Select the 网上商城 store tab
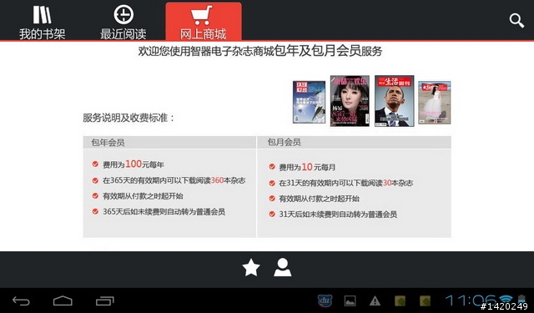This screenshot has width=534, height=313. [204, 21]
